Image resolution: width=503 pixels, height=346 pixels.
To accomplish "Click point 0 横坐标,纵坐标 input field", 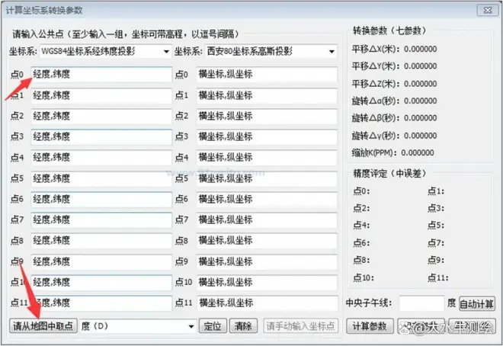I will coord(265,74).
